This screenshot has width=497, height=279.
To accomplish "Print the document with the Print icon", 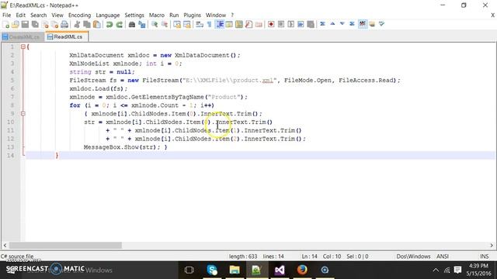I will tap(64, 24).
